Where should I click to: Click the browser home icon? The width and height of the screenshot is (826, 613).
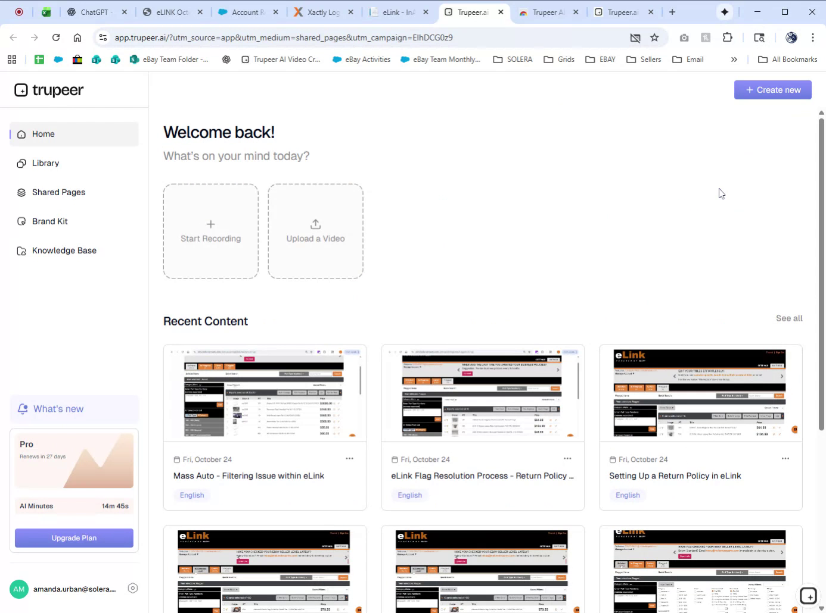point(77,37)
